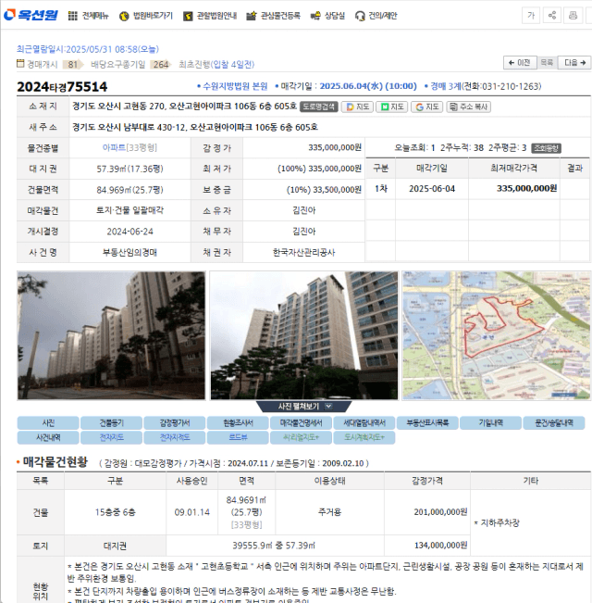Viewport: 592px width, 603px height.
Task: Open the row of apartments photo
Action: coord(111,335)
